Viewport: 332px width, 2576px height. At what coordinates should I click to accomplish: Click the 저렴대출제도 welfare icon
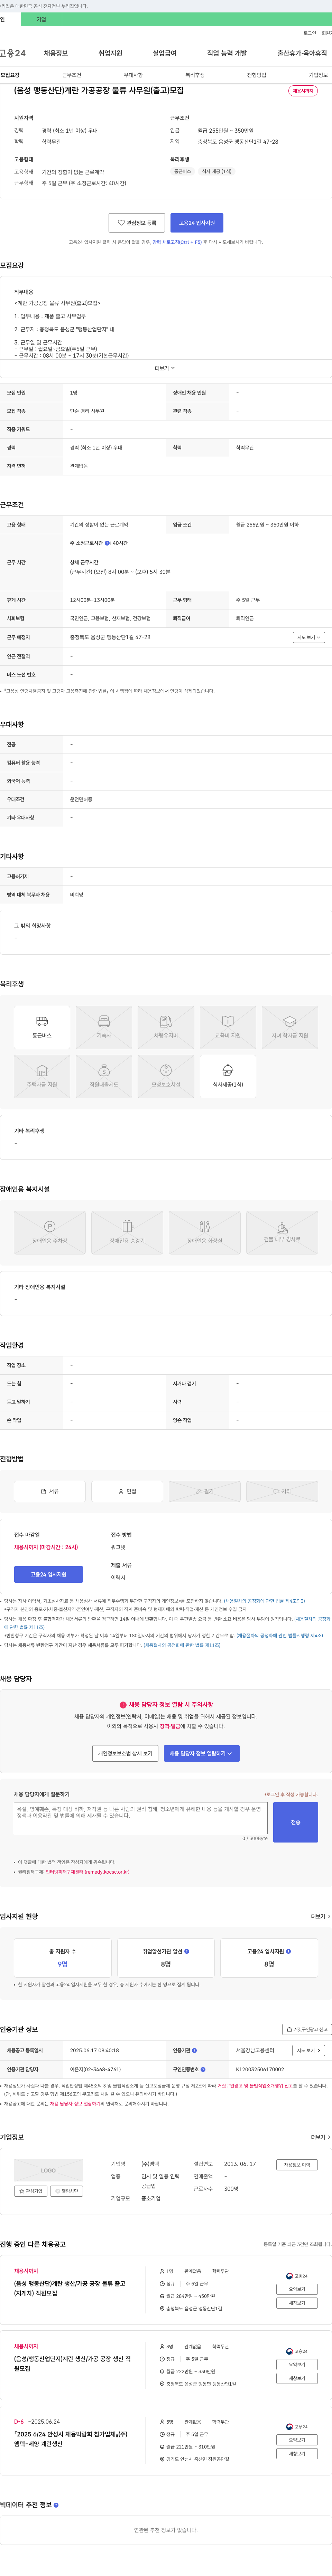[x=104, y=1076]
